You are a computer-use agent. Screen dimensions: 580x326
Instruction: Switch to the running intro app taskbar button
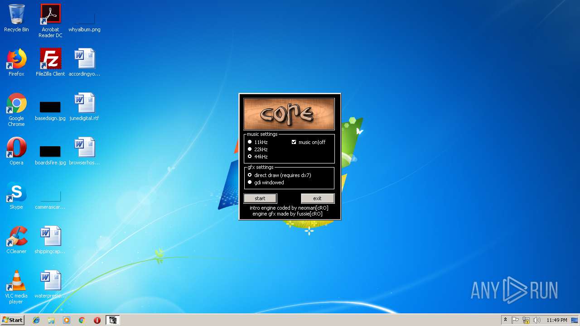pos(112,320)
